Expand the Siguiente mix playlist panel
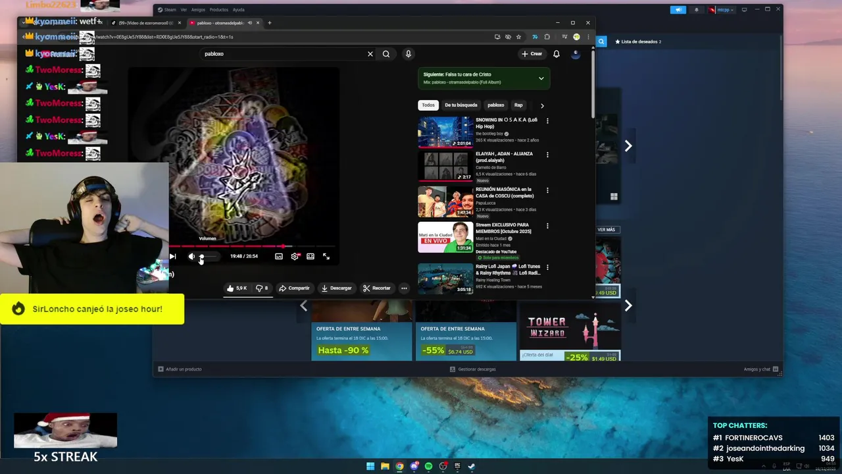The image size is (842, 474). pos(541,78)
